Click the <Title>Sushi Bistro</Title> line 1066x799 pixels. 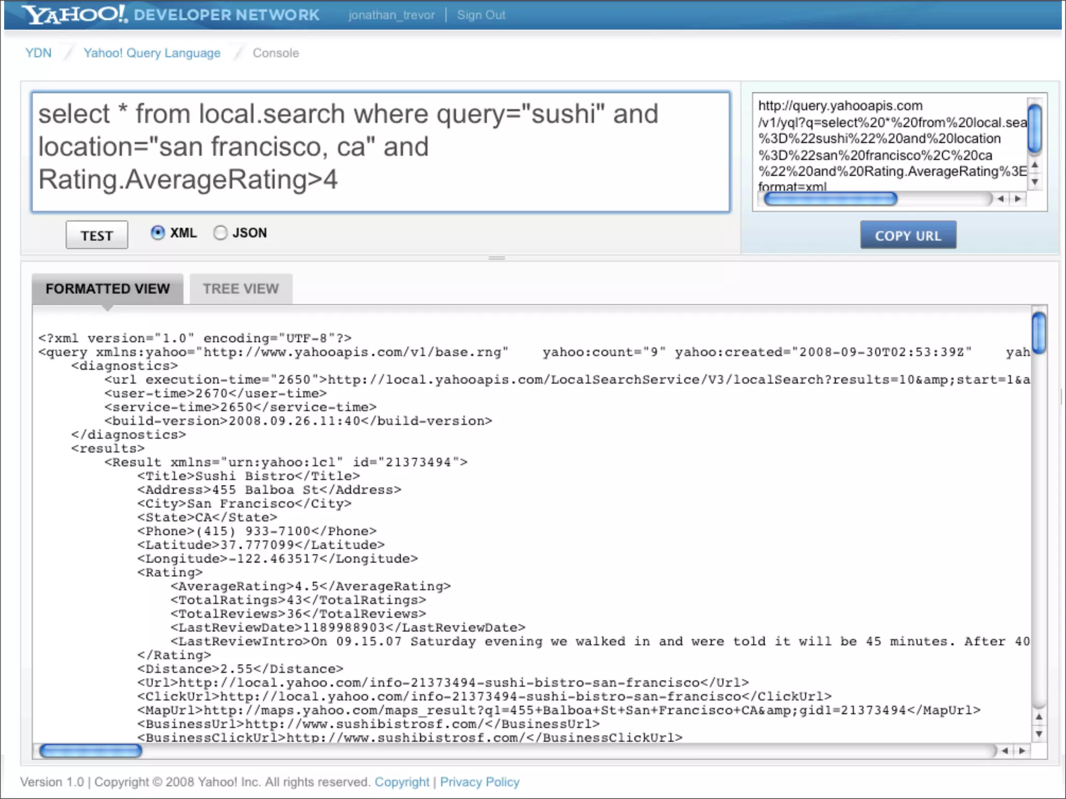coord(249,476)
